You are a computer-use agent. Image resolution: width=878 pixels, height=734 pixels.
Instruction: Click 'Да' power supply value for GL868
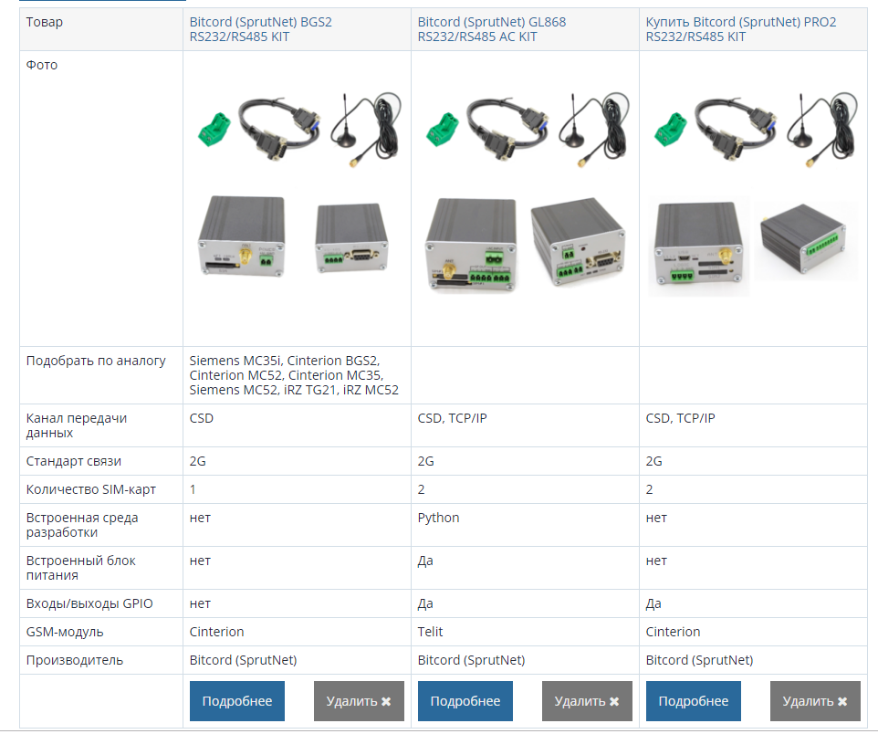[x=425, y=561]
